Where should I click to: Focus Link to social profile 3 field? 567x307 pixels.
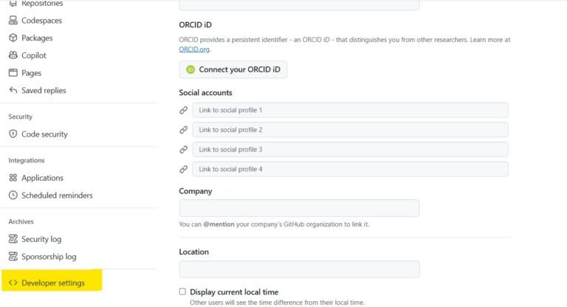[x=350, y=149]
